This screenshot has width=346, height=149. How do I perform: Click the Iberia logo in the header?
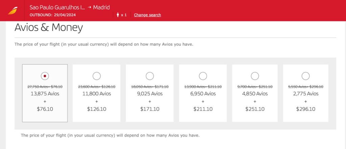coord(12,11)
